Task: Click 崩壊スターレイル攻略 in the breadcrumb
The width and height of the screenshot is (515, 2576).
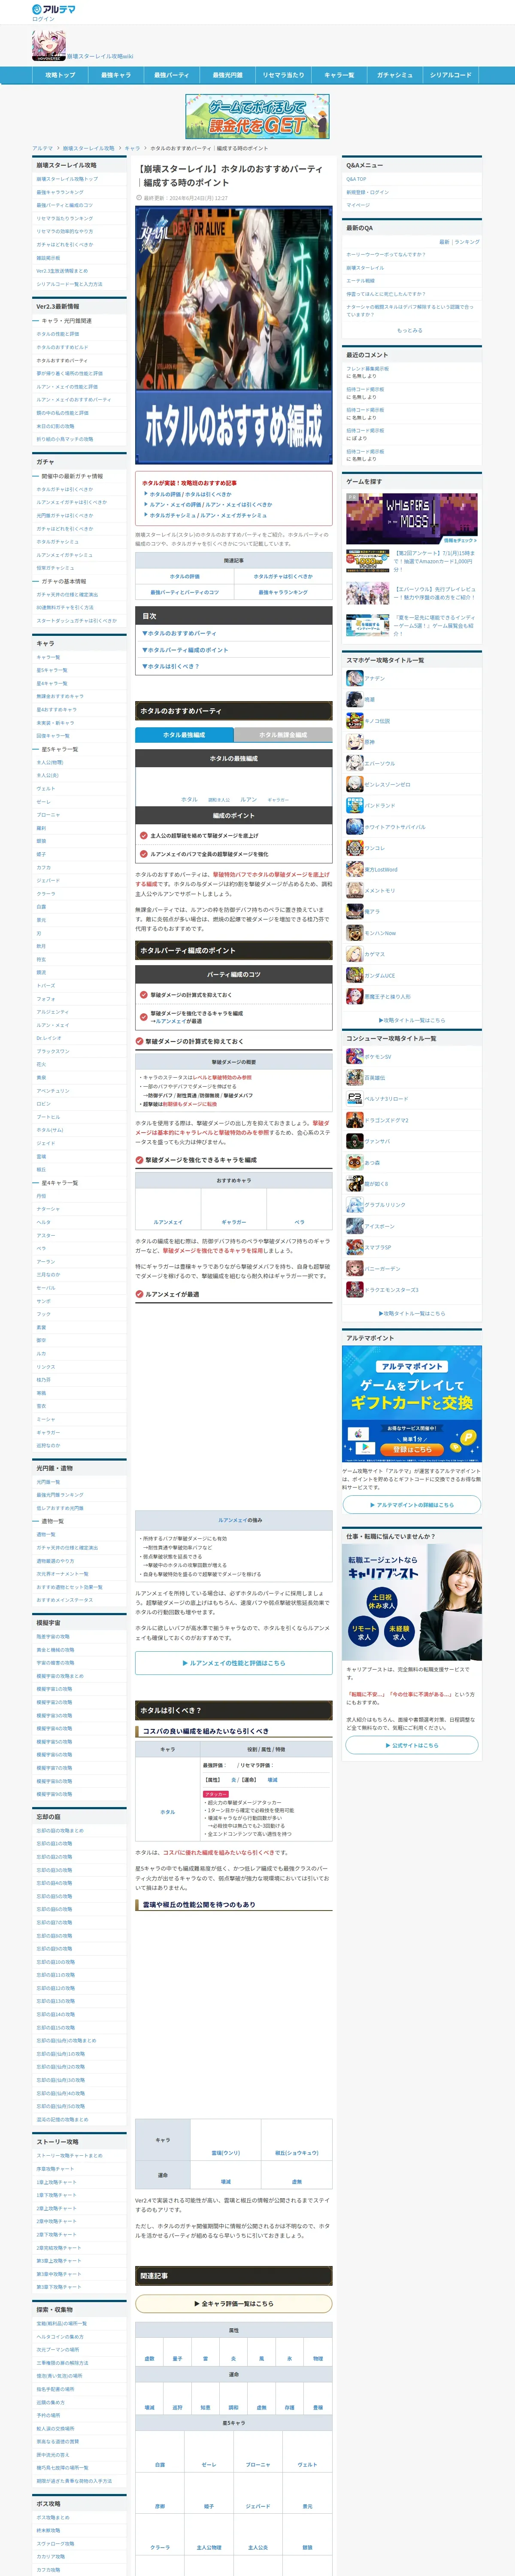Action: click(x=89, y=148)
